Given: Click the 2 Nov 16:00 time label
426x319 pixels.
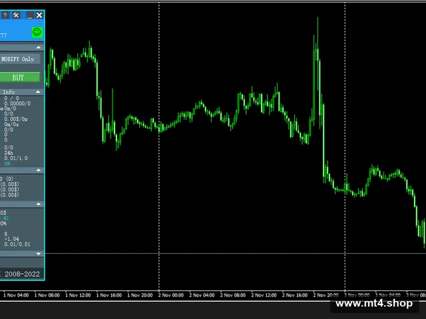Looking at the screenshot, I should point(295,295).
